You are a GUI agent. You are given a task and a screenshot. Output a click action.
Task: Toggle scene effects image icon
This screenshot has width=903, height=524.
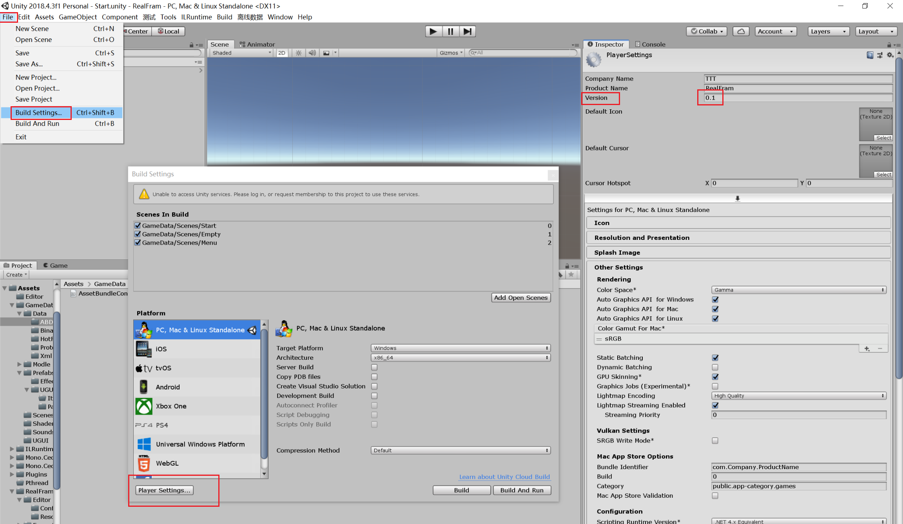(326, 53)
